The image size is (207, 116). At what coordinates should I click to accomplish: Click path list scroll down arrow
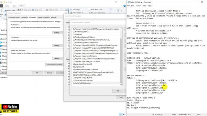click(x=121, y=84)
